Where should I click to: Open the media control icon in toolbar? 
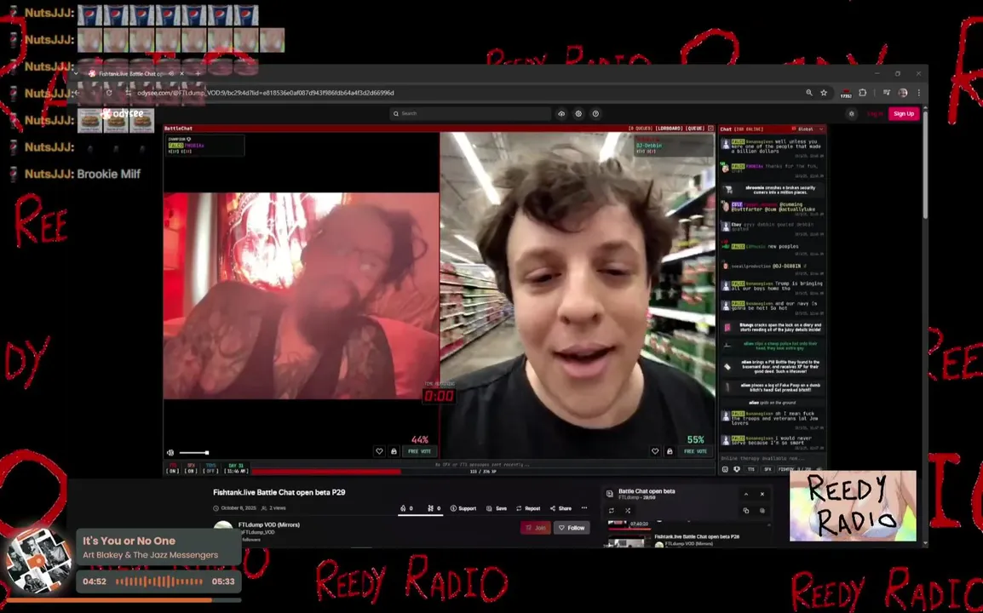(x=887, y=93)
